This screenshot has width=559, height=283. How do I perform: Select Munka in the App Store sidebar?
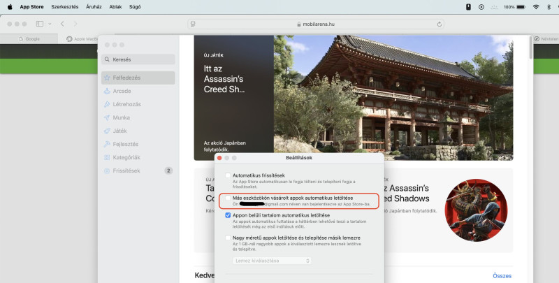138,117
